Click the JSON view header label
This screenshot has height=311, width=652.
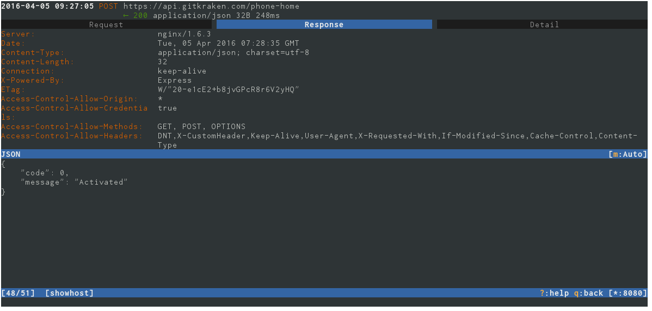pyautogui.click(x=11, y=154)
